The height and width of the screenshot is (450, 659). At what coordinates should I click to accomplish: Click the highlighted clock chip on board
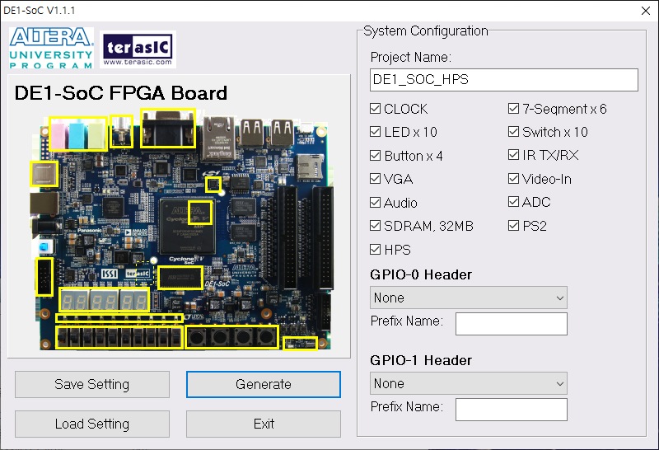[213, 185]
